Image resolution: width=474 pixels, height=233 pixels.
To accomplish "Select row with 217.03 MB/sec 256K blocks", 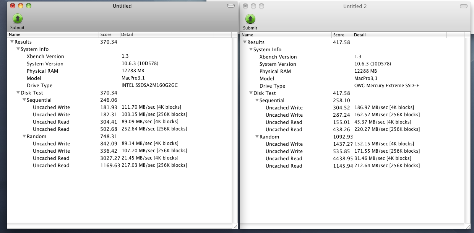I will (x=119, y=165).
